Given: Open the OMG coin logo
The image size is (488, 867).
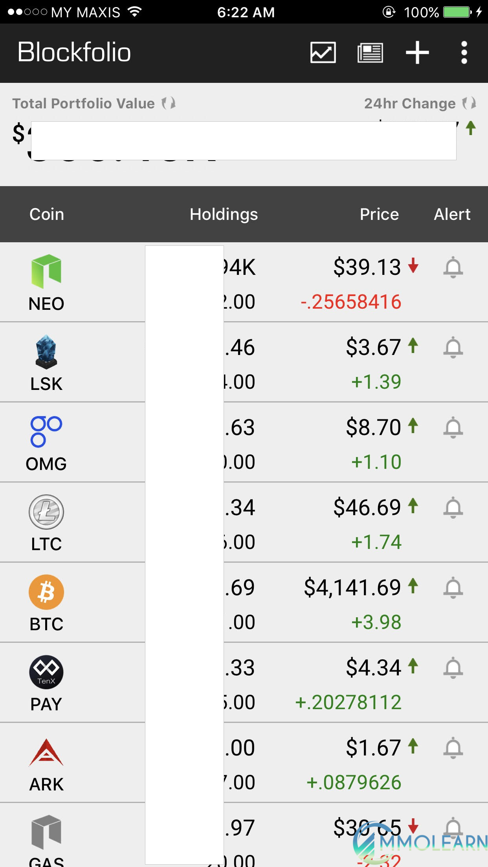Looking at the screenshot, I should coord(46,432).
